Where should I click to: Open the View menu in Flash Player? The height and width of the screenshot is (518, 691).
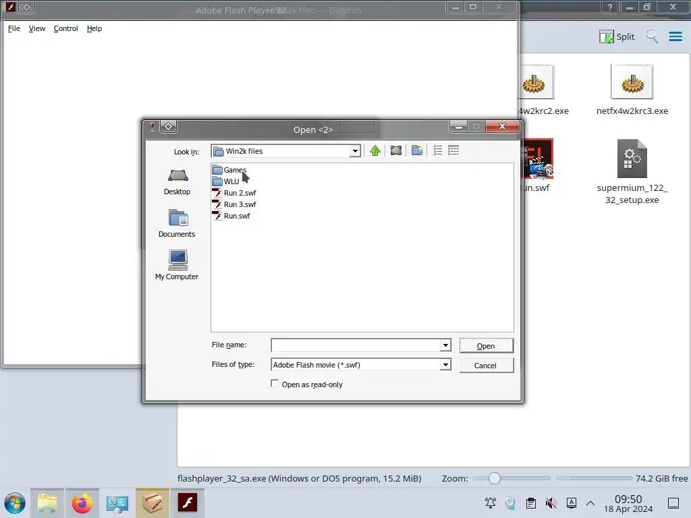[37, 28]
